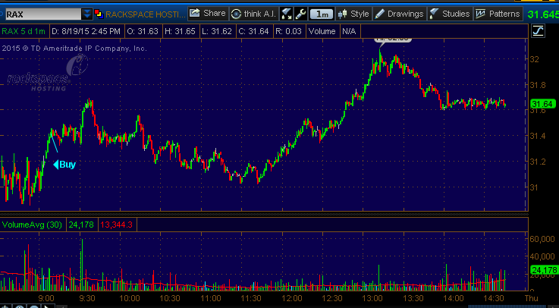Click the 40,000 volume axis label

click(543, 256)
